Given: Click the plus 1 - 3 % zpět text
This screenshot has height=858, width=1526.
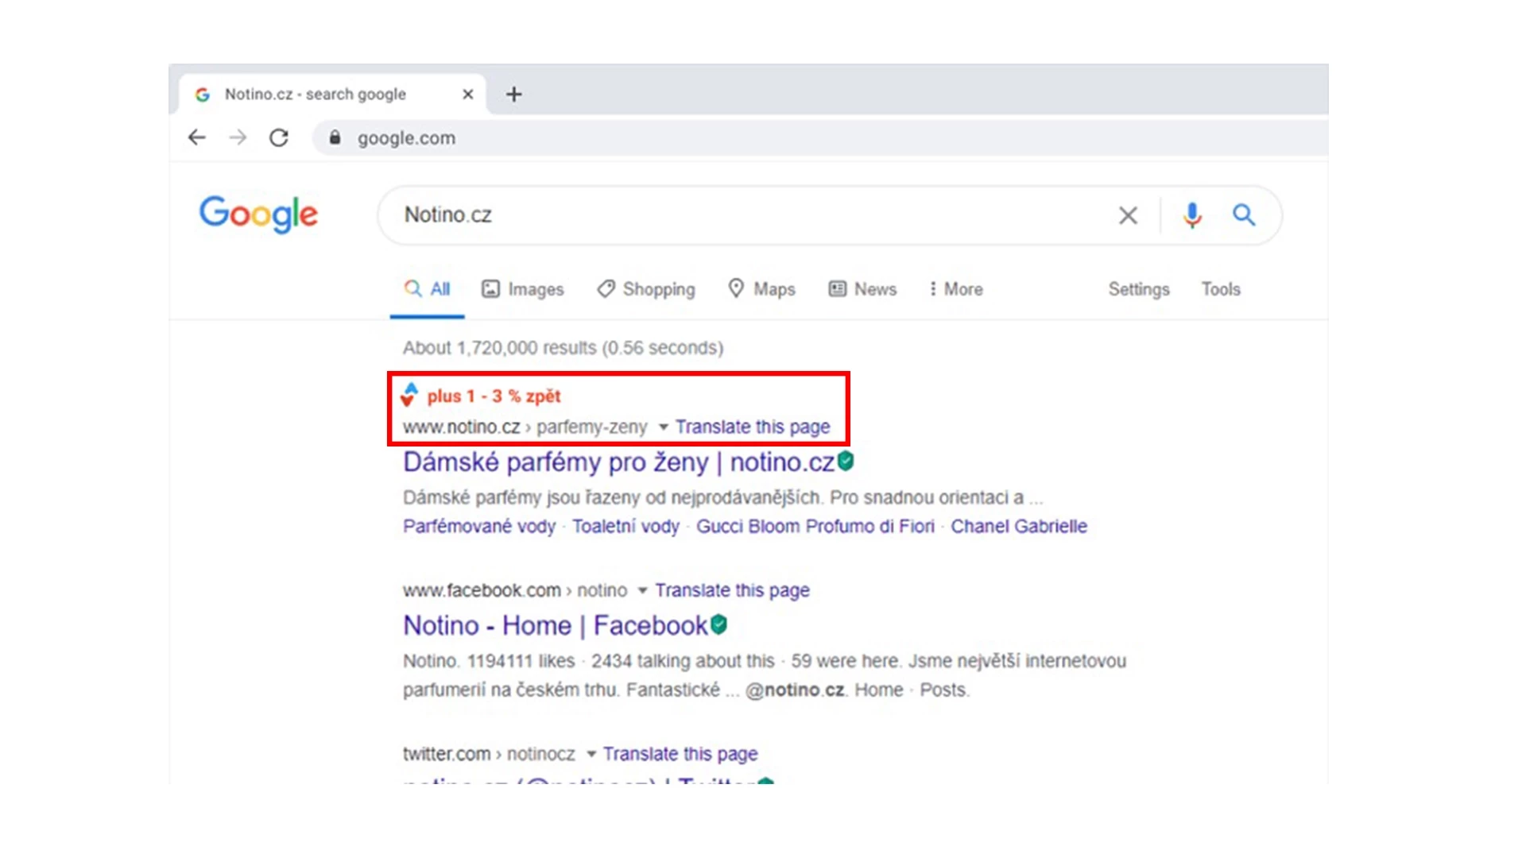Looking at the screenshot, I should [494, 396].
